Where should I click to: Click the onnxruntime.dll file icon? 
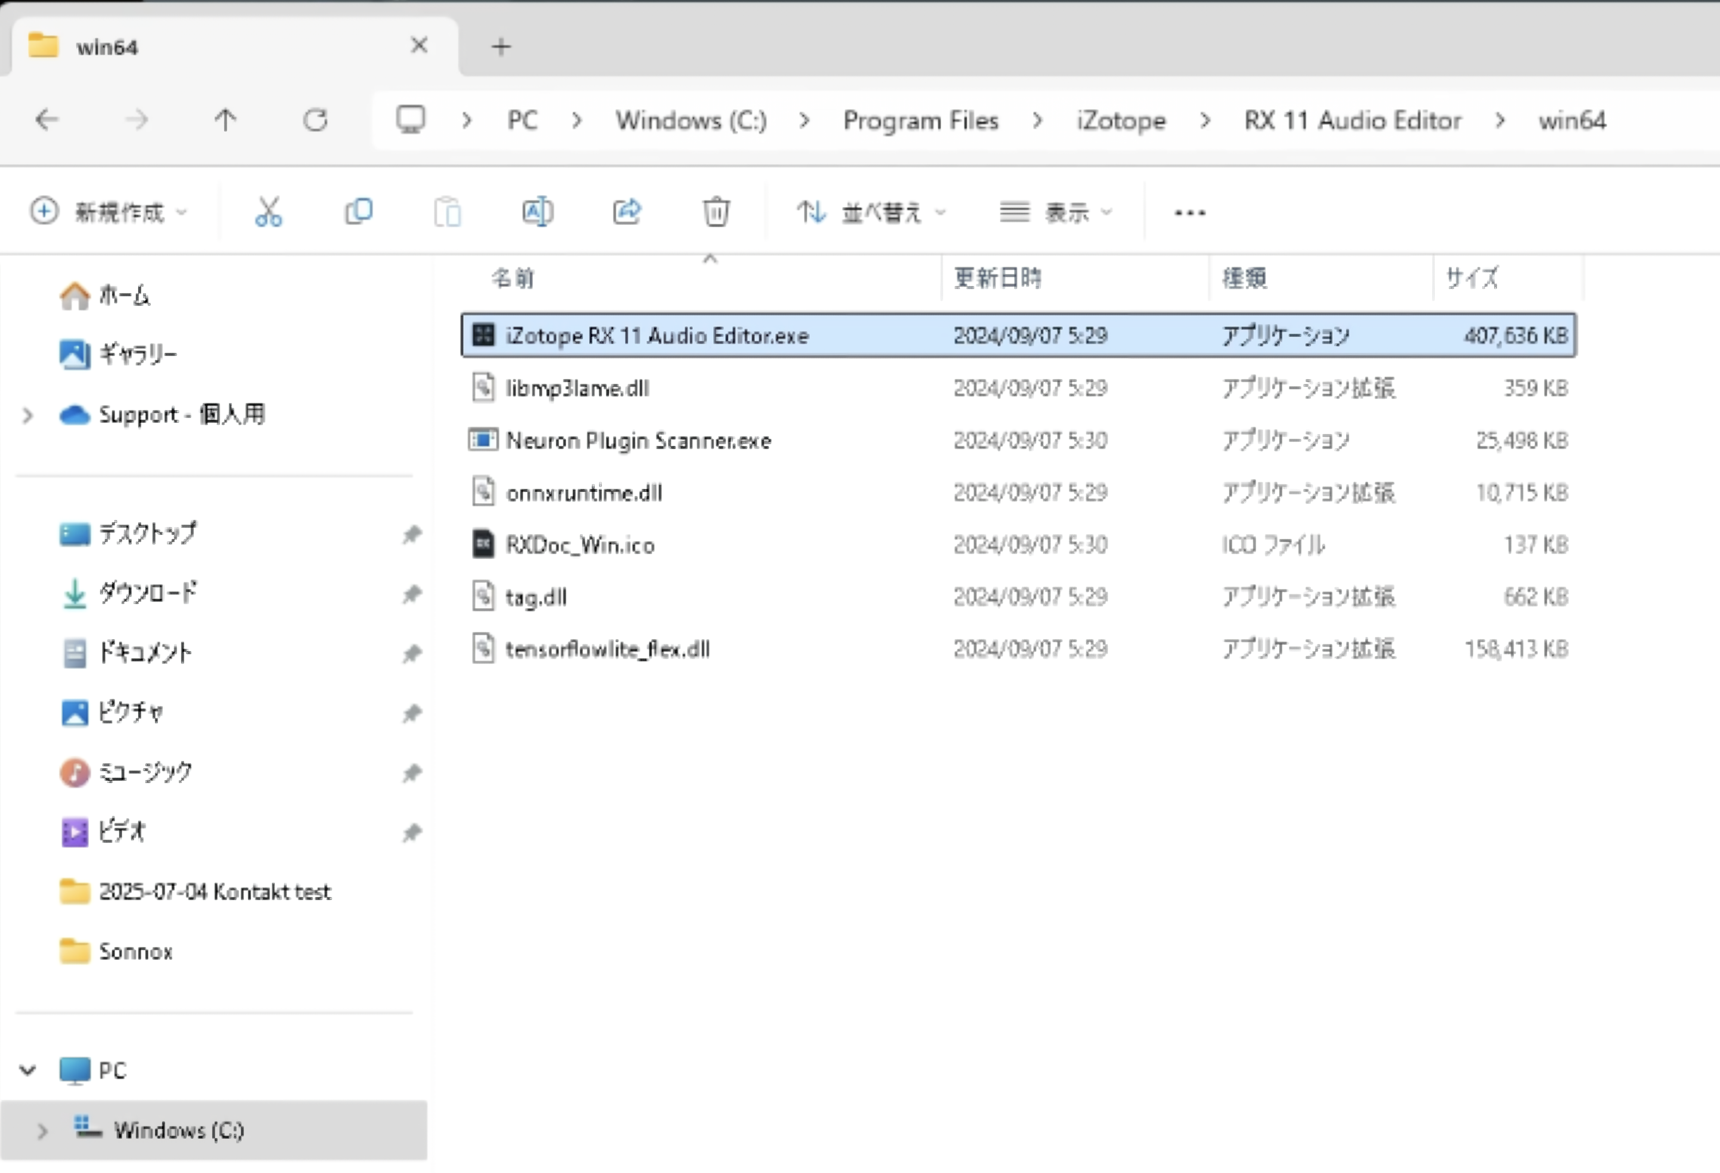483,492
